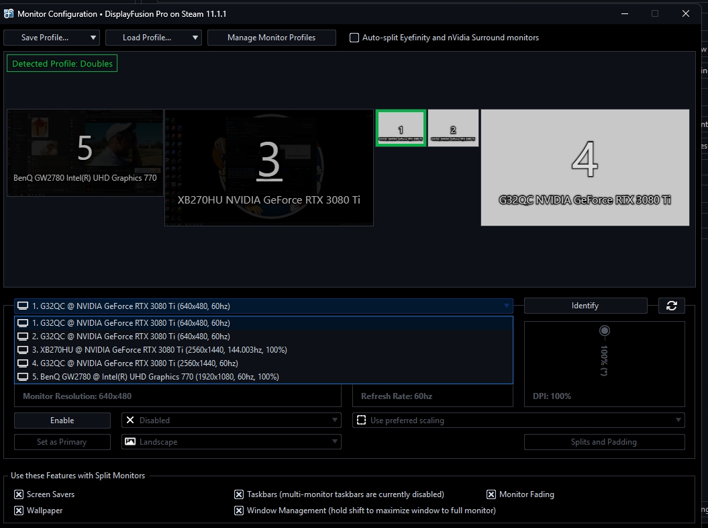Screen dimensions: 708x528
Task: Open the Save Profile dropdown
Action: click(52, 38)
